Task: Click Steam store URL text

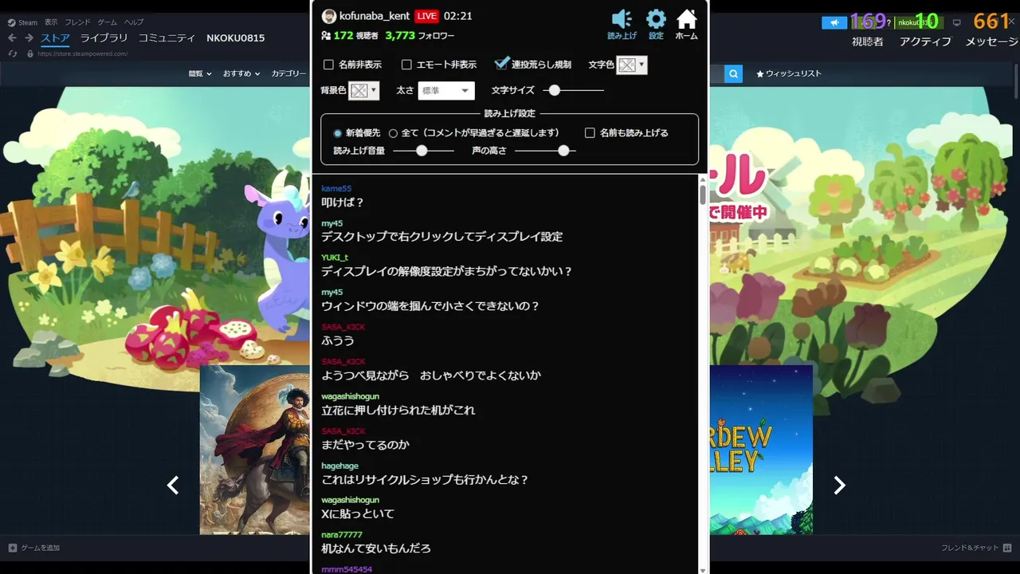Action: click(83, 54)
